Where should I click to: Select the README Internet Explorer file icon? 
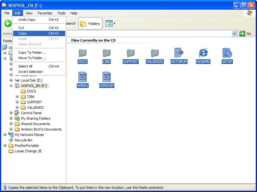coord(203,53)
